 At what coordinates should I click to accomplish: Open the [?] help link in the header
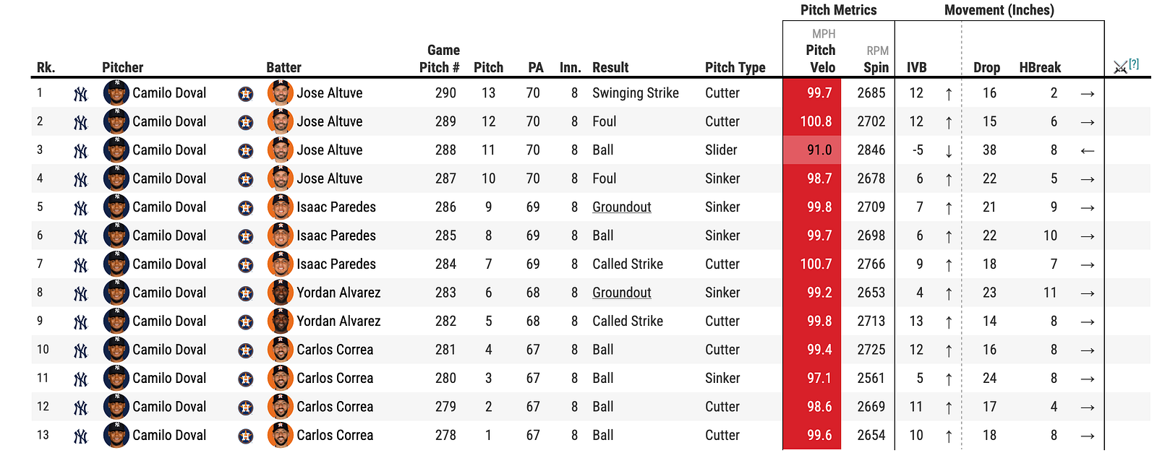(x=1134, y=64)
